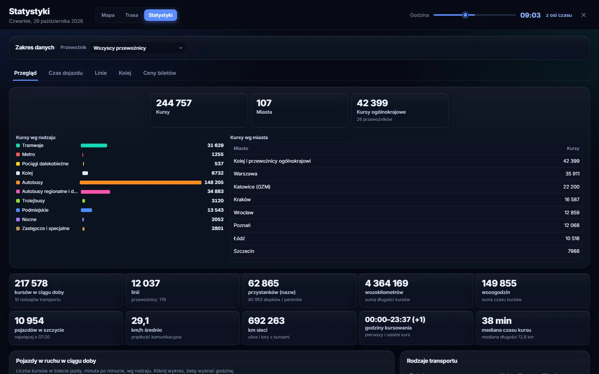599x374 pixels.
Task: Select the Katowice (GZM) table row
Action: [x=407, y=187]
